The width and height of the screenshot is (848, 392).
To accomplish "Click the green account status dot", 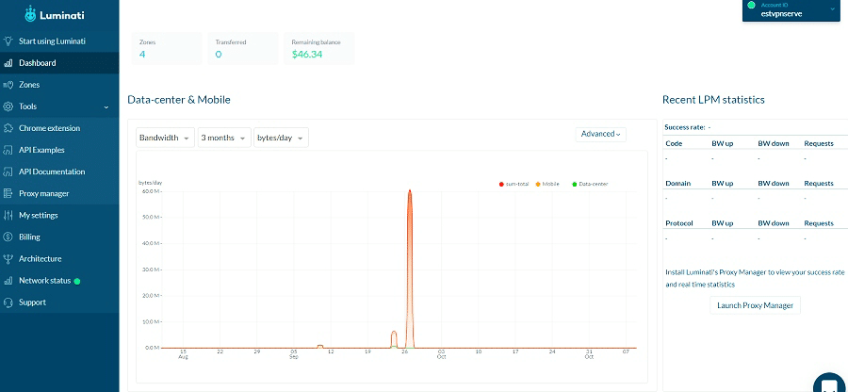I will click(751, 5).
